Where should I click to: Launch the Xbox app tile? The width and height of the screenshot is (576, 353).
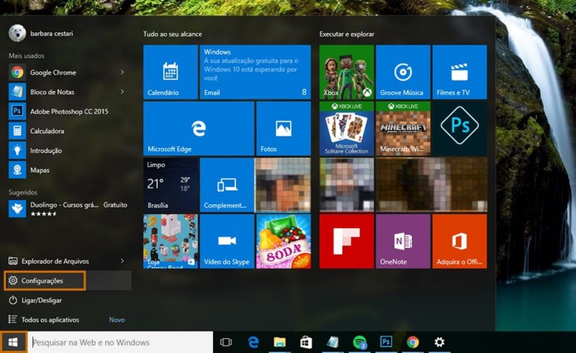pos(344,71)
